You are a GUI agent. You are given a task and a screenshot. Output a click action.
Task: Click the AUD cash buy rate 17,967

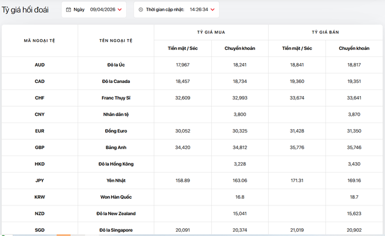point(183,65)
